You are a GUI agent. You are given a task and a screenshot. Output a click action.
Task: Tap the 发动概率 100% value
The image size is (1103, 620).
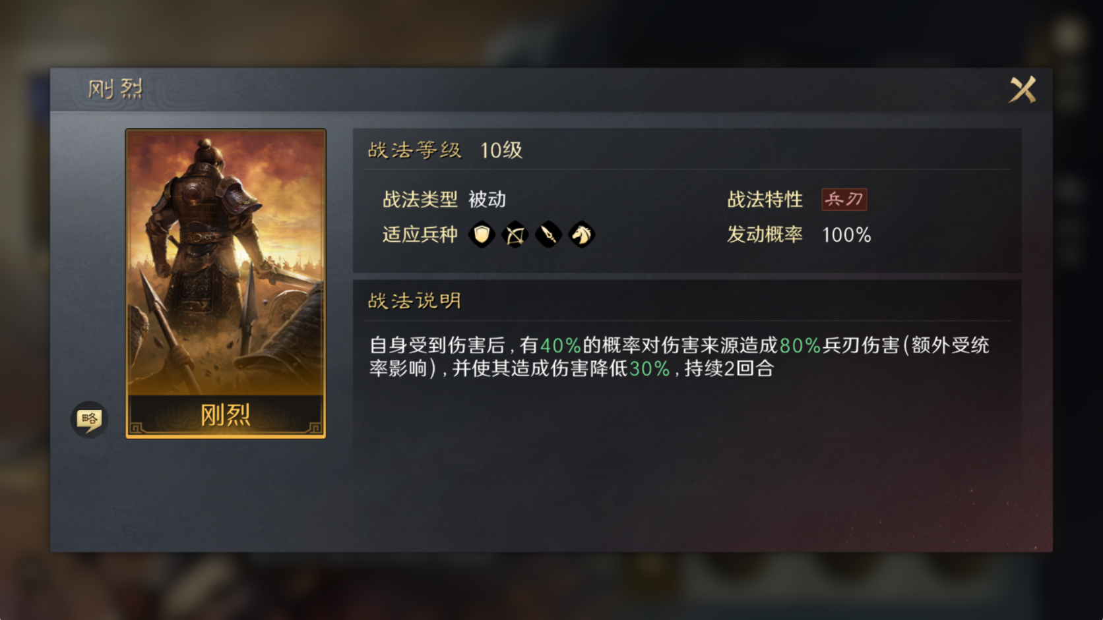click(x=846, y=235)
